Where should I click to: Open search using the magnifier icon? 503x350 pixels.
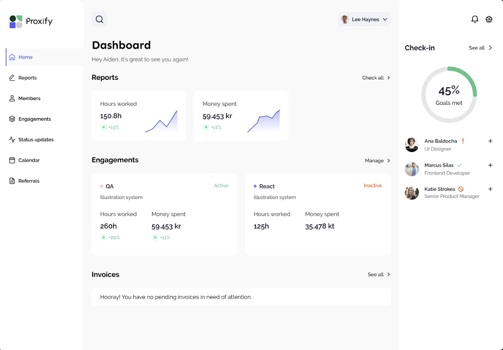pyautogui.click(x=99, y=19)
